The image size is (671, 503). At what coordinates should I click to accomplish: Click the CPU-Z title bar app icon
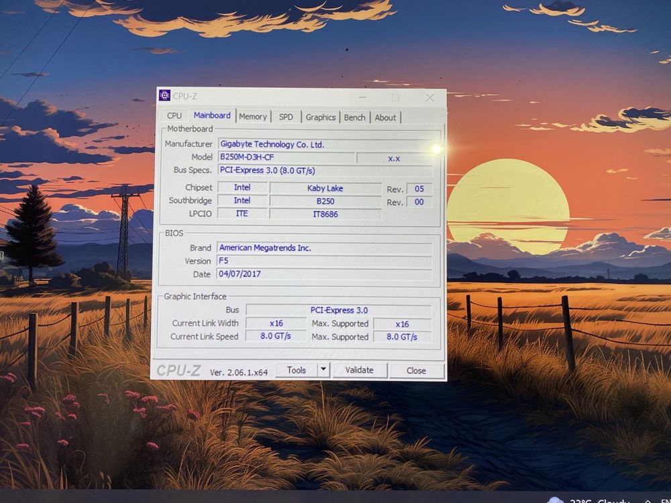click(x=165, y=95)
